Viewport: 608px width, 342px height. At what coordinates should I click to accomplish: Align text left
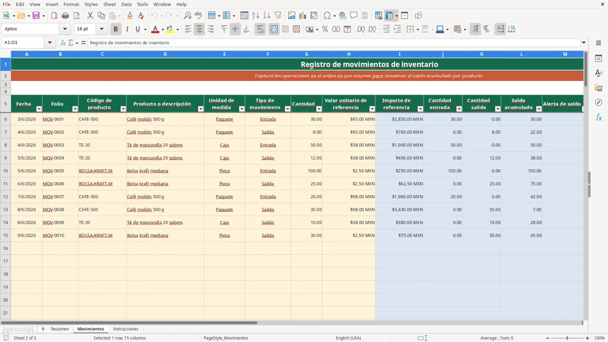(x=188, y=29)
